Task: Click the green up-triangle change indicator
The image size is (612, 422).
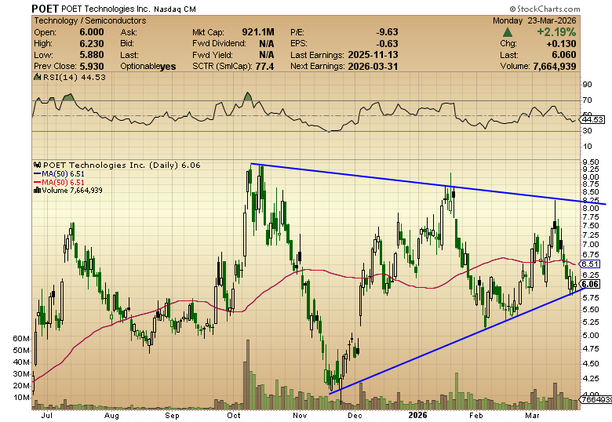Action: pos(508,31)
